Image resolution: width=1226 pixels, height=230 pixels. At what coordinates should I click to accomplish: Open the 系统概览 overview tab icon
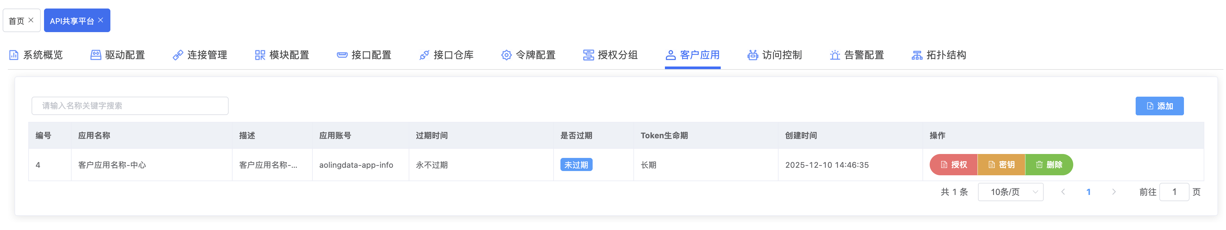tap(14, 55)
